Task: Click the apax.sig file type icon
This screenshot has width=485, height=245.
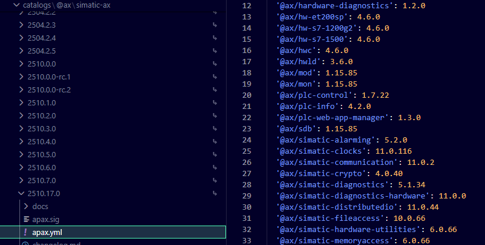Action: click(26, 219)
